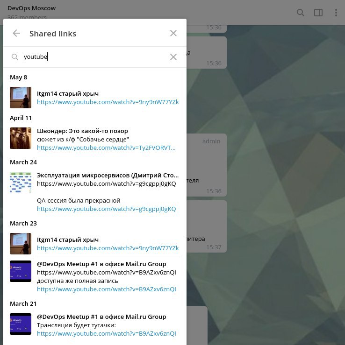Clear the youtube search query

click(x=173, y=57)
